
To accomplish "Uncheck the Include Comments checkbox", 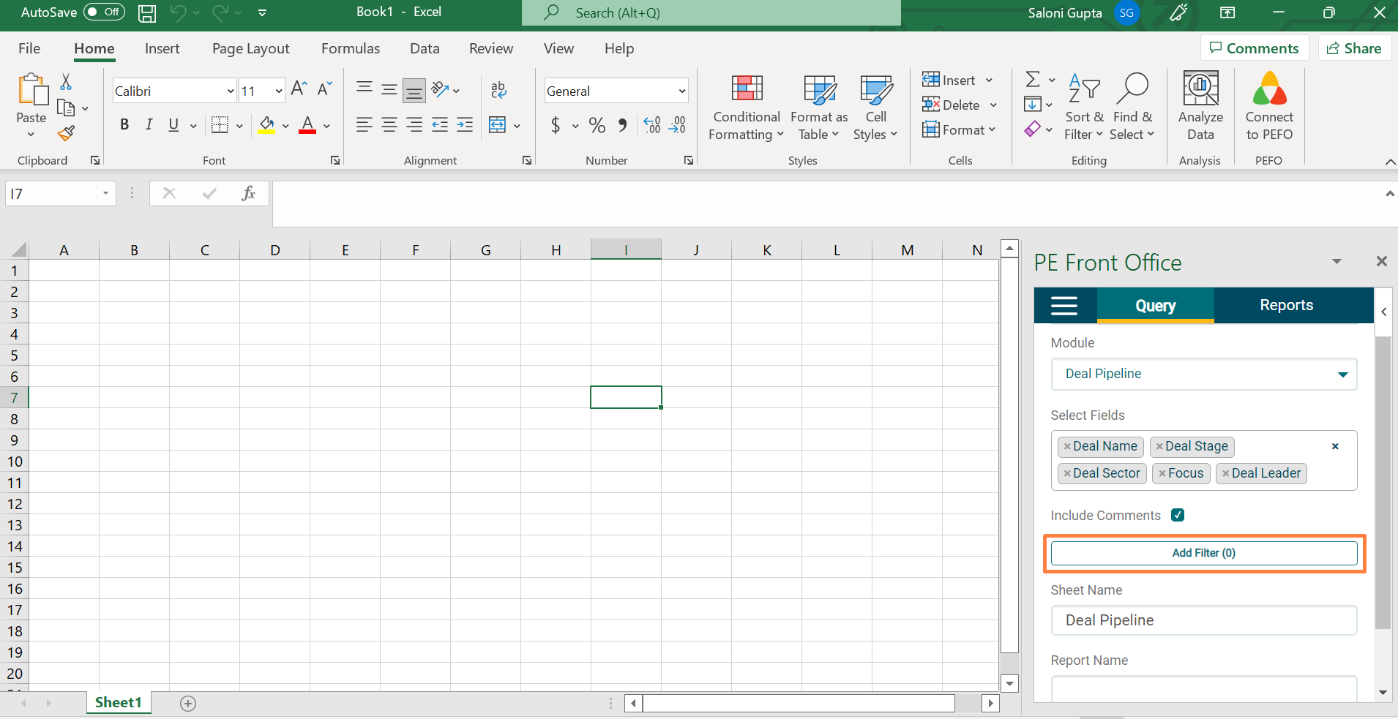I will pyautogui.click(x=1178, y=515).
